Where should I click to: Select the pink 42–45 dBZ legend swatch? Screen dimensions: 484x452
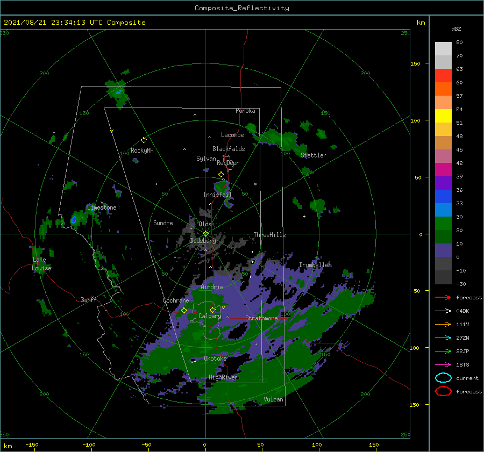(443, 156)
